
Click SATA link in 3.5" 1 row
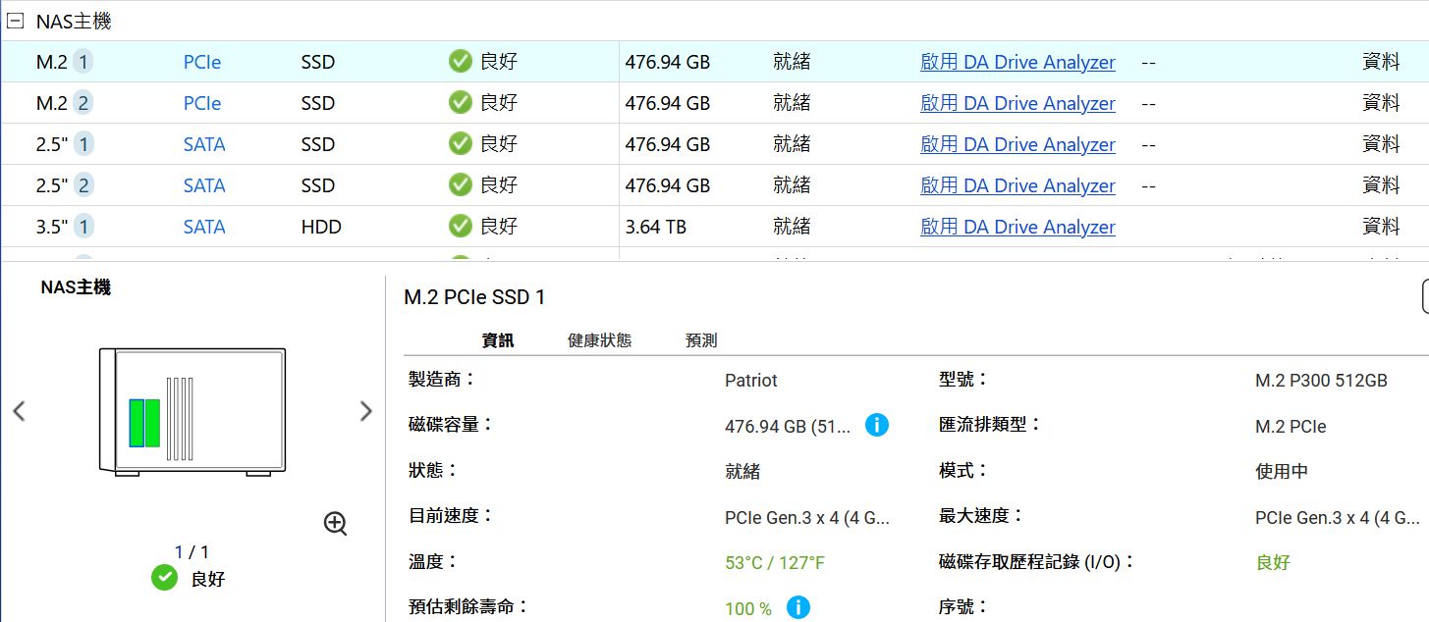pyautogui.click(x=204, y=227)
